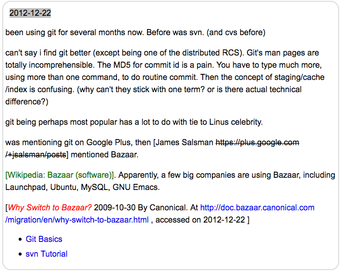Click the migration/en/why-switch-to-bazaar.html link portion
The height and width of the screenshot is (273, 342).
point(77,220)
